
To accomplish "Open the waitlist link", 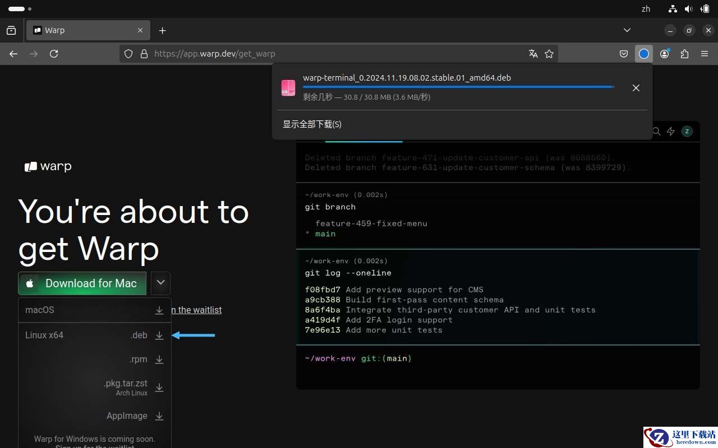I will (x=196, y=310).
